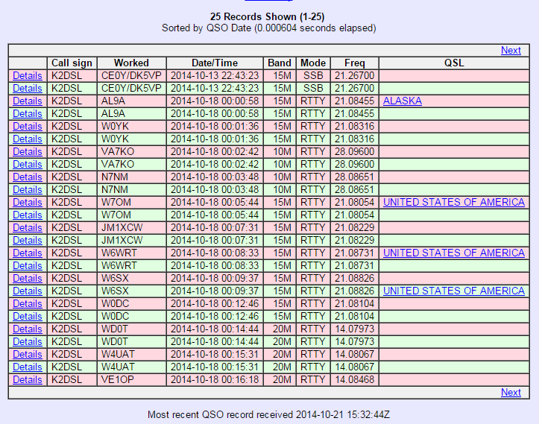Viewport: 539px width, 424px height.
Task: Select the VE1OP worked call sign cell
Action: point(132,380)
